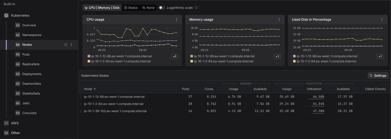This screenshot has width=391, height=139.
Task: Click the binoculars icon beside Deployments
Action: click(18, 74)
